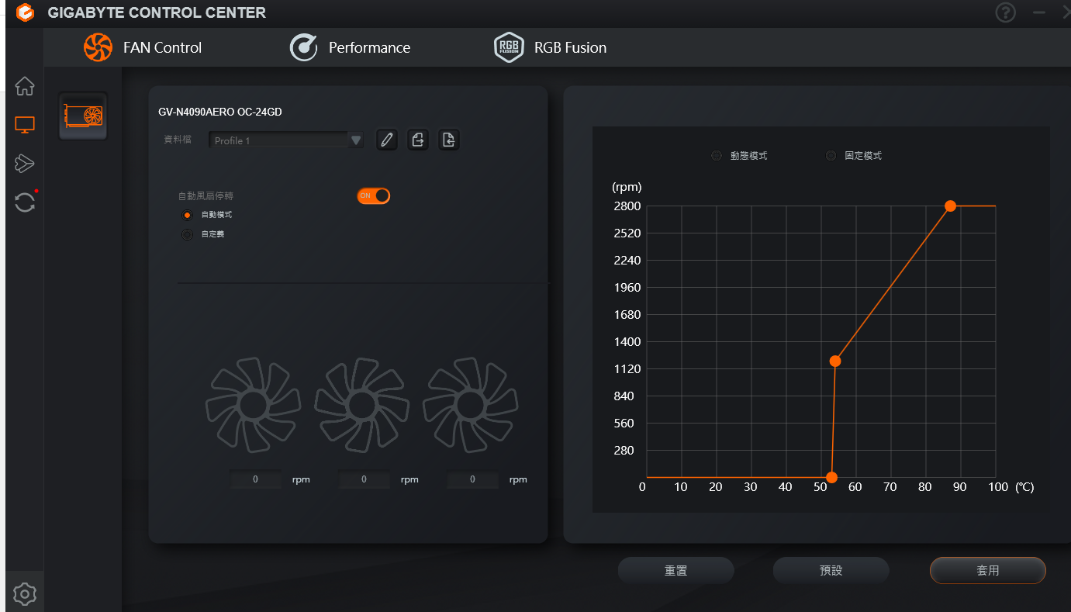Select the graphics card device thumbnail
This screenshot has height=612, width=1071.
click(83, 116)
